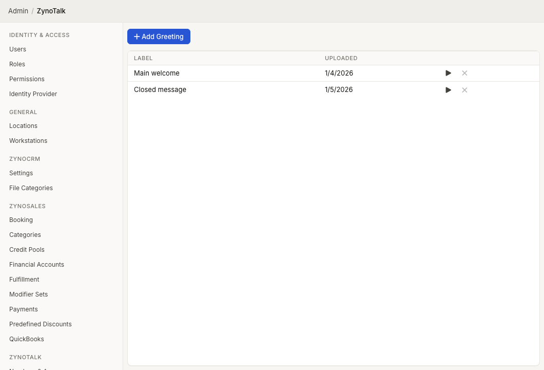Open QuickBooks in the sidebar
This screenshot has width=544, height=370.
click(26, 340)
